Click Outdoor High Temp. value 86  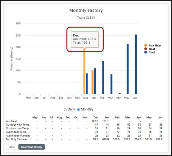tap(161, 125)
